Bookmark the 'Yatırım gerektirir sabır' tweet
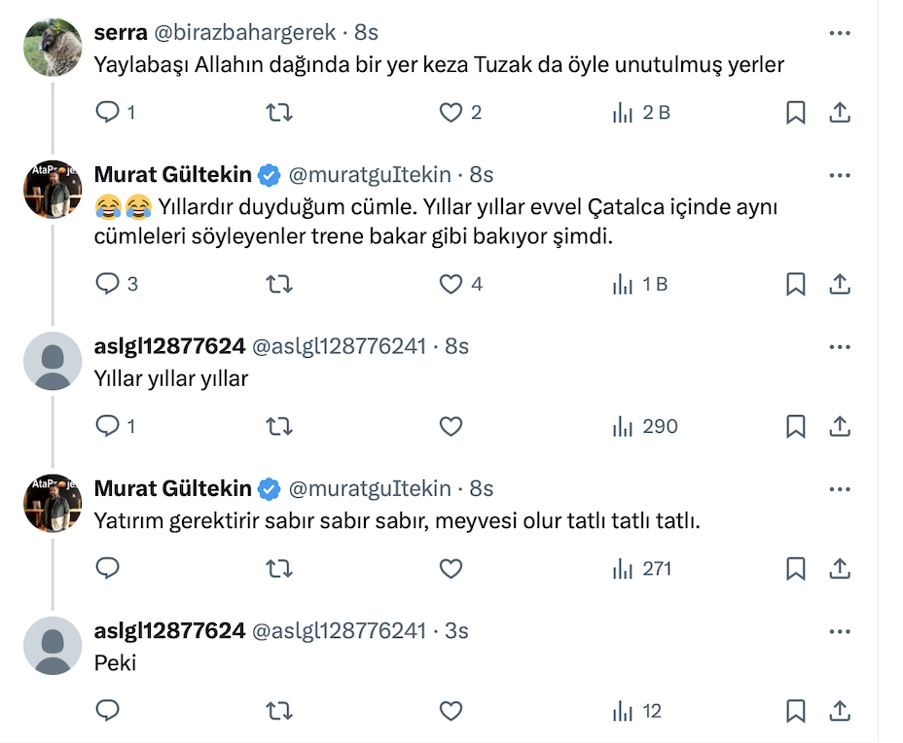This screenshot has width=903, height=743. [x=795, y=568]
